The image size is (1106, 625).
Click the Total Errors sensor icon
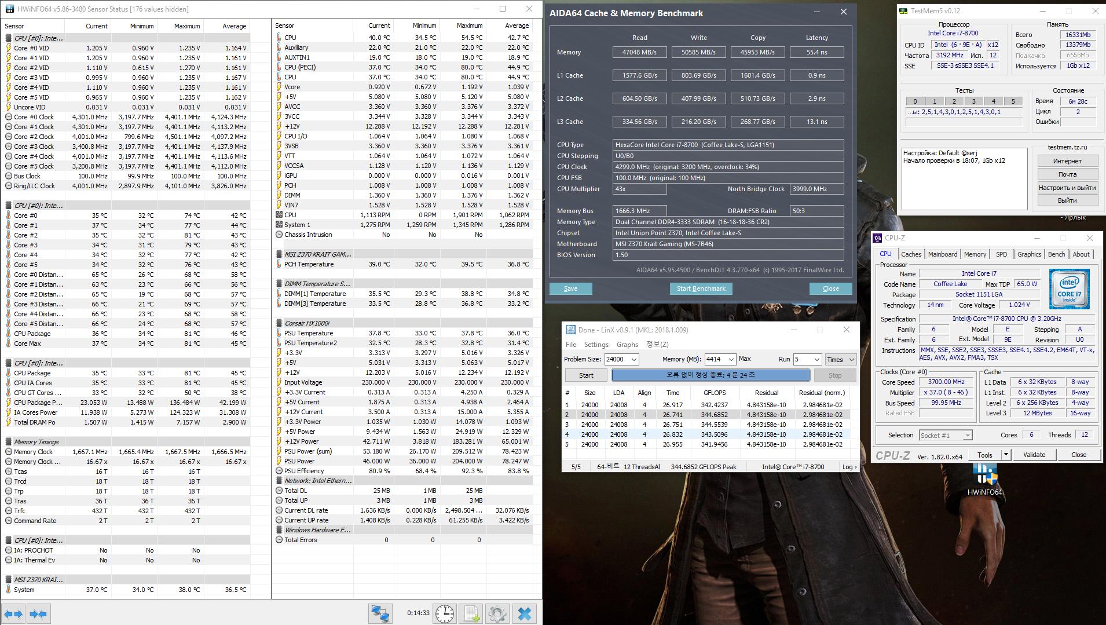point(279,540)
